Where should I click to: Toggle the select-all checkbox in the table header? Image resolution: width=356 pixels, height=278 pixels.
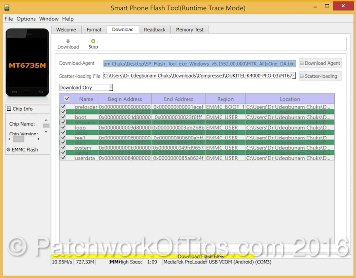pyautogui.click(x=67, y=99)
